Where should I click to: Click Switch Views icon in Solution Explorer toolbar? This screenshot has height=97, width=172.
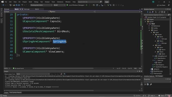coord(152,12)
